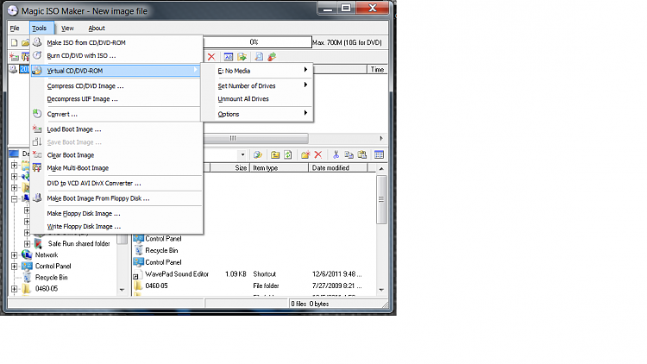The height and width of the screenshot is (364, 647).
Task: Click the New image file toolbar icon
Action: [x=15, y=42]
